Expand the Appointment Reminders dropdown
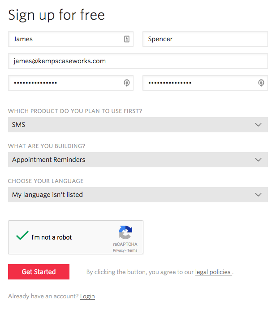The height and width of the screenshot is (314, 276). coord(138,160)
